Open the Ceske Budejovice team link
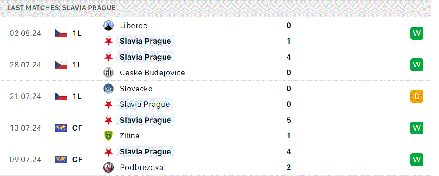439x176 pixels. click(x=152, y=73)
